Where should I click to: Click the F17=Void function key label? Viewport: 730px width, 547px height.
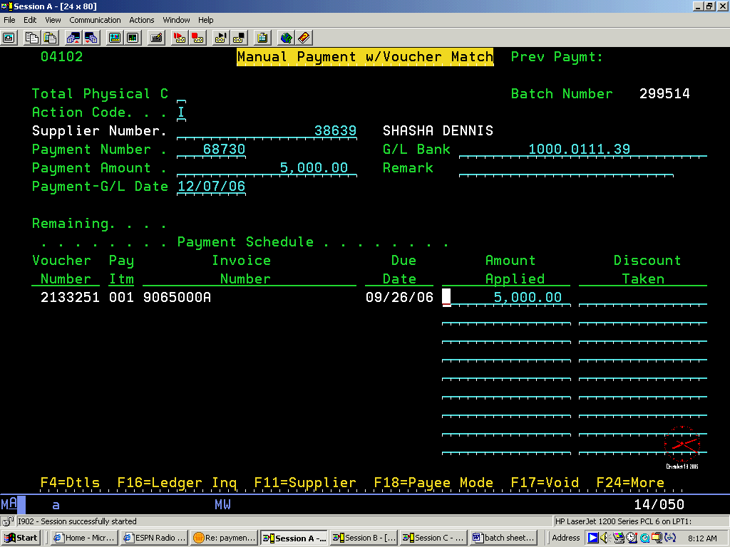545,482
